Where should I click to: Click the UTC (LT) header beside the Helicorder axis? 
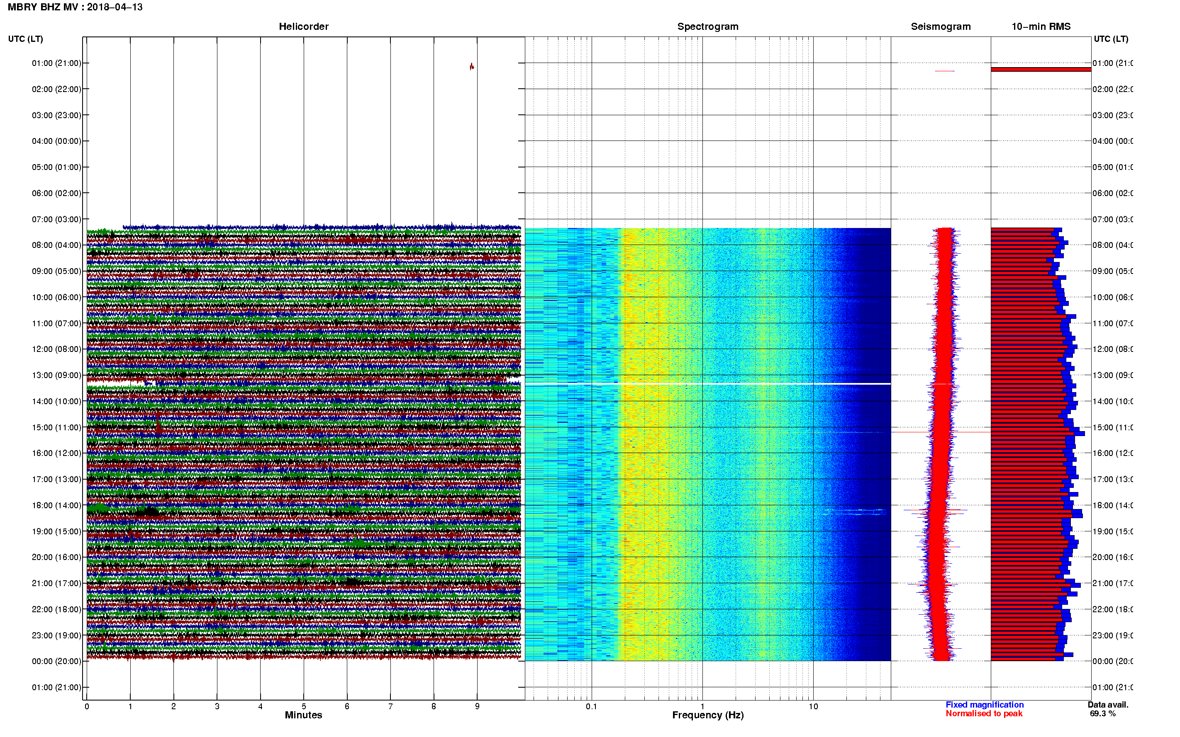pos(25,39)
